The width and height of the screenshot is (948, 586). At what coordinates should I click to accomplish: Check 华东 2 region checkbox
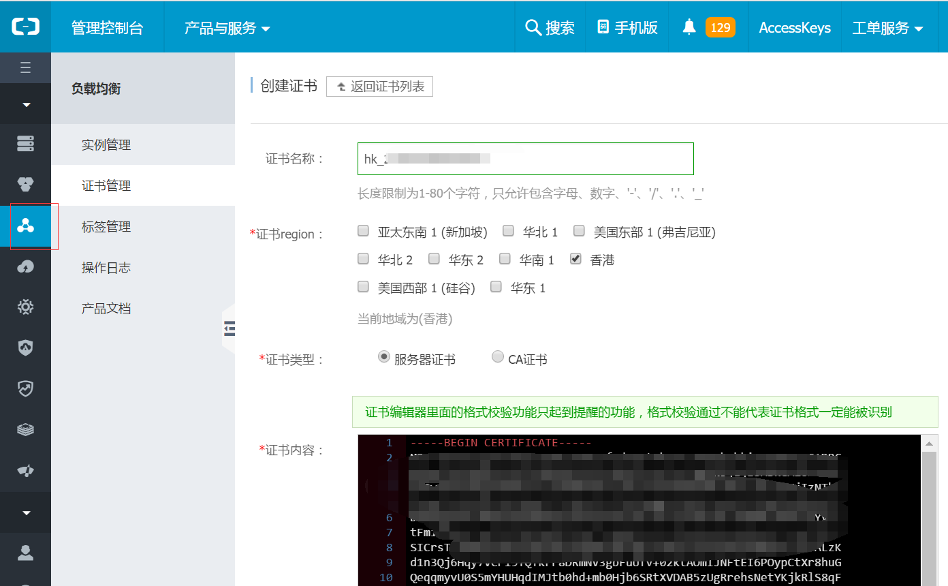tap(434, 259)
